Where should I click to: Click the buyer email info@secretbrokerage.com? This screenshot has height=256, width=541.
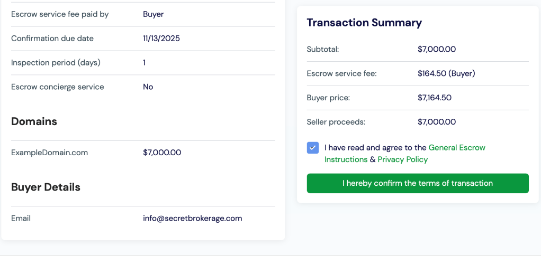192,218
